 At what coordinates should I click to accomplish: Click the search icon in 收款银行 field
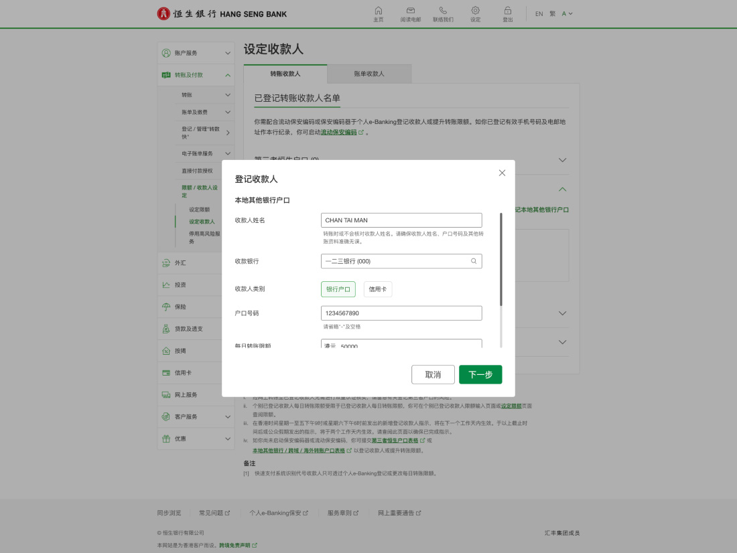click(474, 261)
